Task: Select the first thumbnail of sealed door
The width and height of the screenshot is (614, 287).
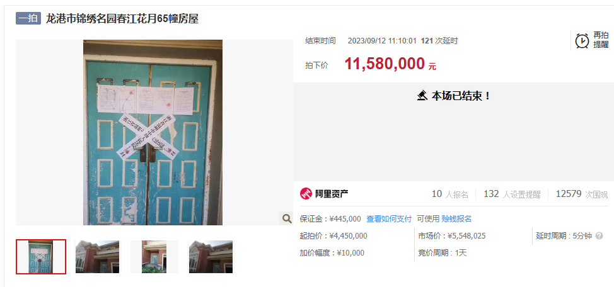Action: click(41, 257)
